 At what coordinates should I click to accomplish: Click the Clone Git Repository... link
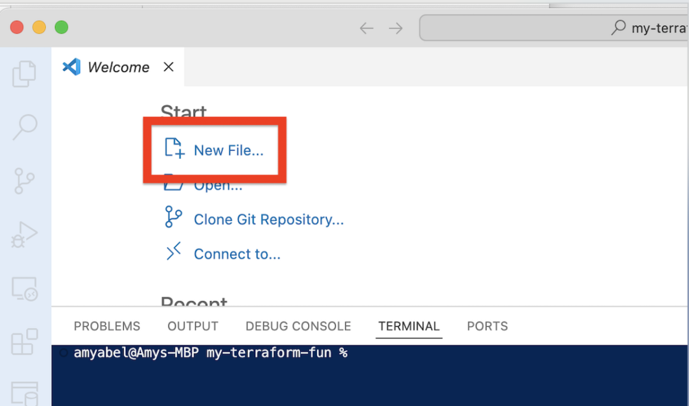pyautogui.click(x=268, y=220)
